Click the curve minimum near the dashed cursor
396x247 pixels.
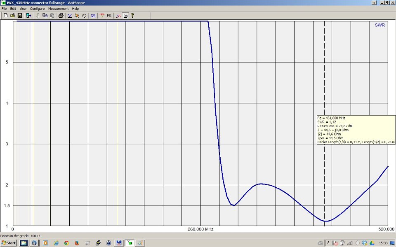[x=326, y=221]
